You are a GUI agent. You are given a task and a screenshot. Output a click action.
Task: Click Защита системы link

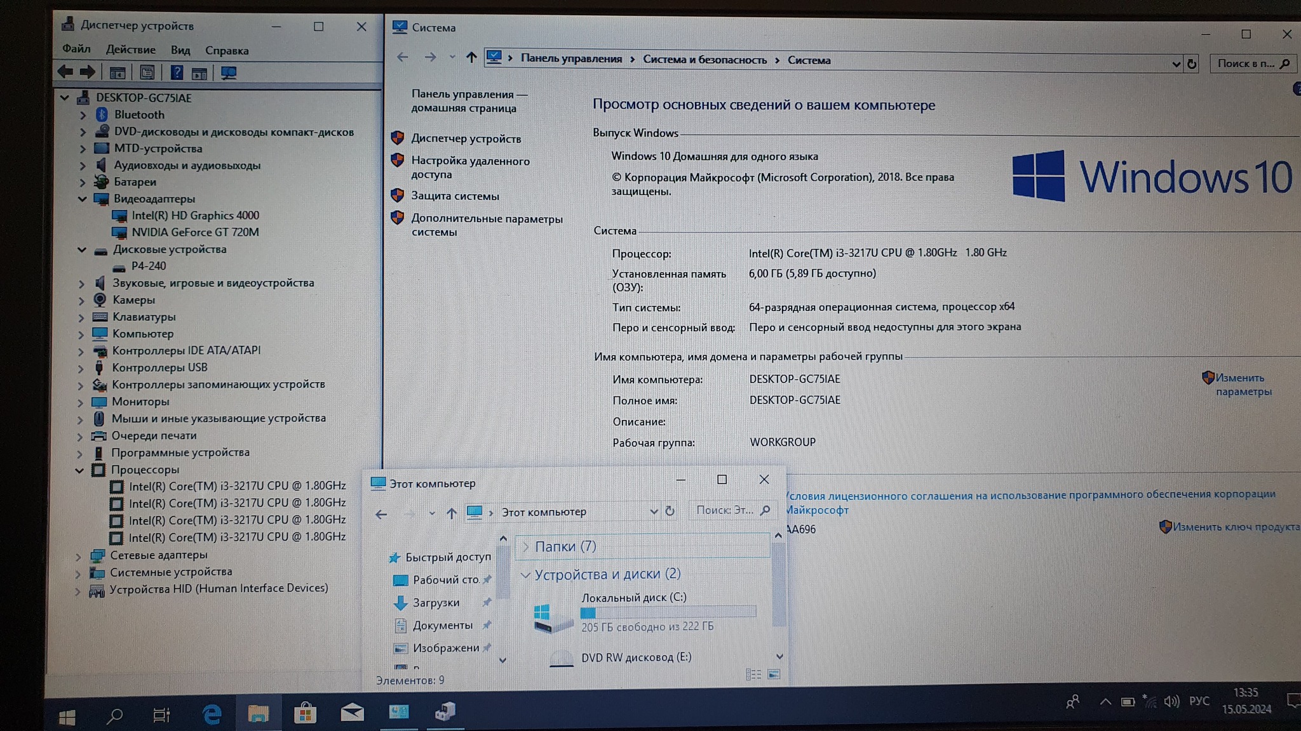coord(454,196)
